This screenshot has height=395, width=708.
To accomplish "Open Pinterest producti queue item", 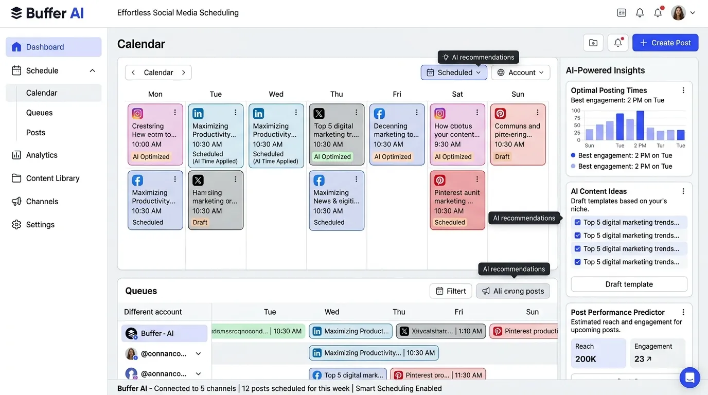I will tap(523, 331).
